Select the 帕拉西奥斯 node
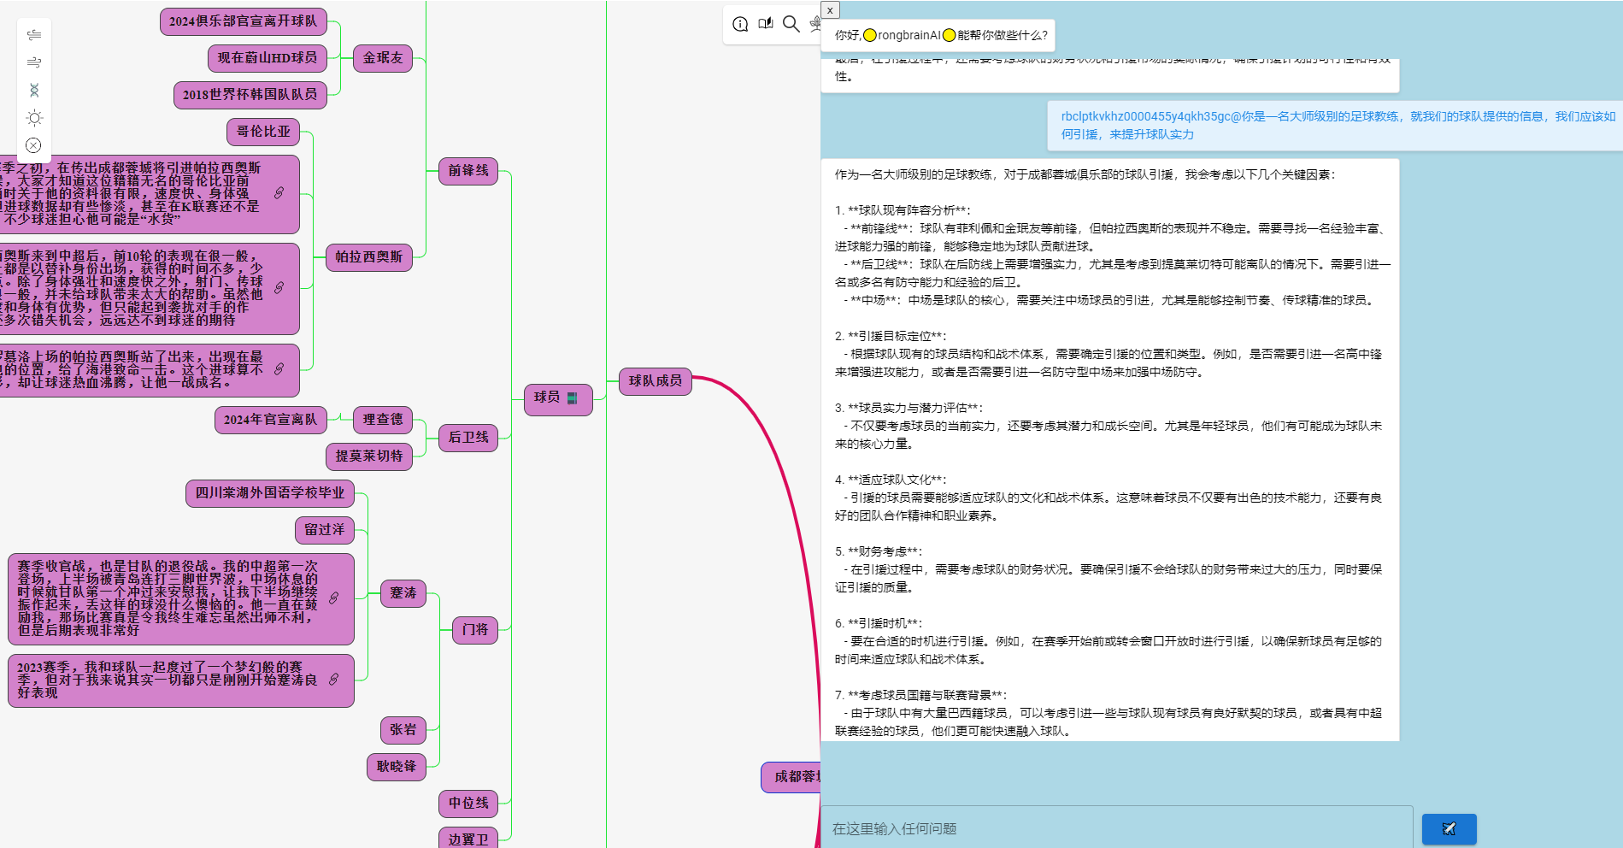 point(369,257)
